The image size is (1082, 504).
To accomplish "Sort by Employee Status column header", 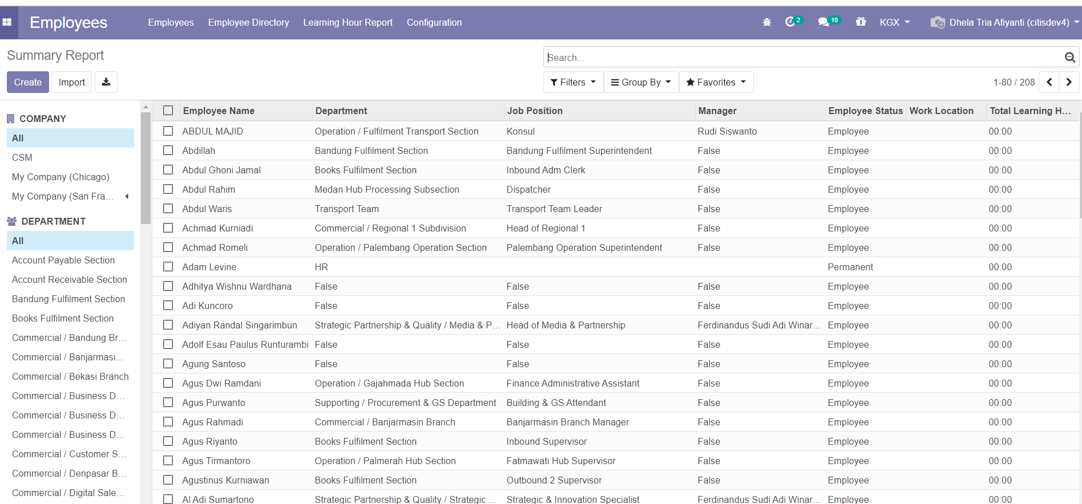I will 865,111.
